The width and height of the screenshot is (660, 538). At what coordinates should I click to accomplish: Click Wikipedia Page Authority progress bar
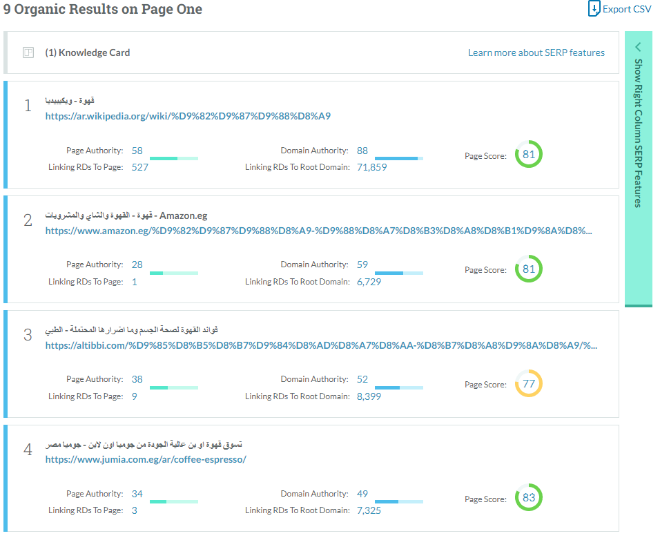point(174,158)
